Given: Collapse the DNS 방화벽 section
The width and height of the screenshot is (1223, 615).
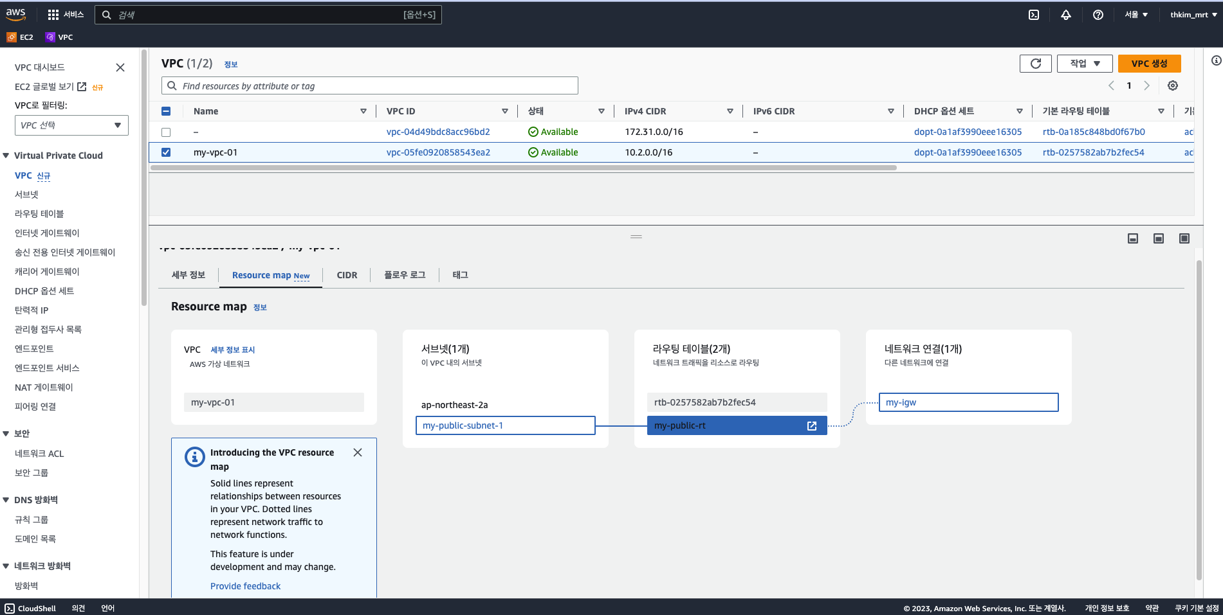Looking at the screenshot, I should pyautogui.click(x=6, y=500).
